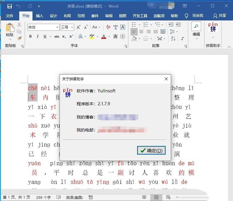Click the 编辑 find magnifier button
This screenshot has width=233, height=201.
click(x=196, y=26)
